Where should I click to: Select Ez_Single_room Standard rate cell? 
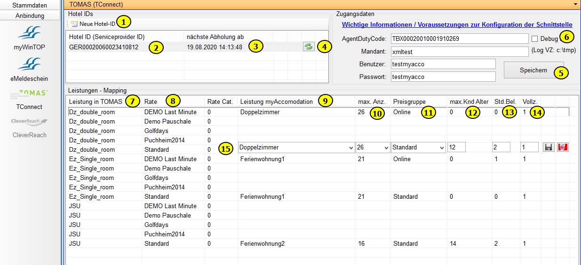coord(156,196)
